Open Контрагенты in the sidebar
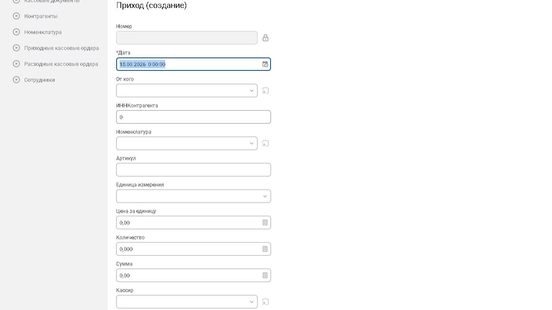This screenshot has height=310, width=552. 41,16
